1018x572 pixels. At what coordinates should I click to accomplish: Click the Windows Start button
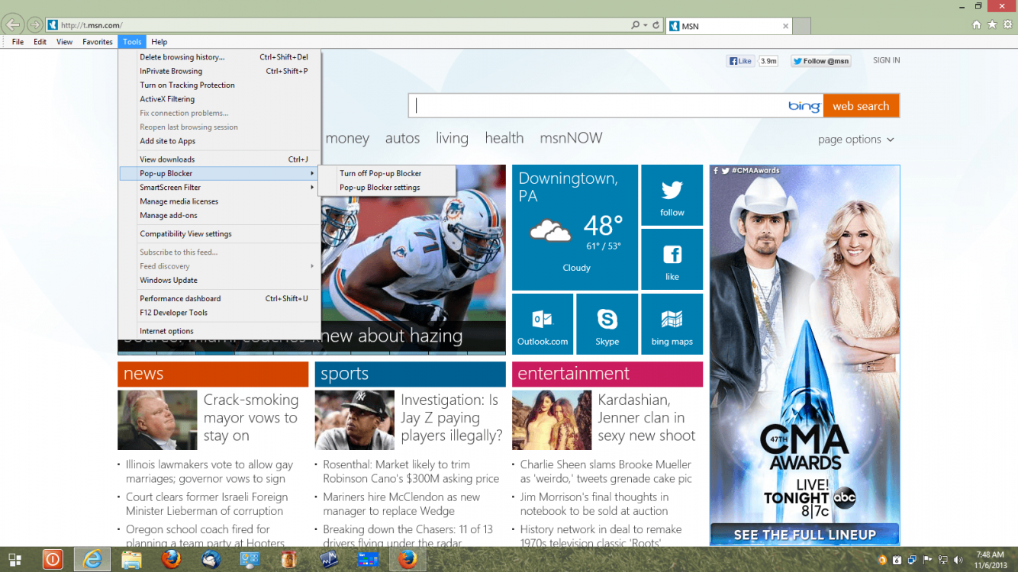[15, 560]
